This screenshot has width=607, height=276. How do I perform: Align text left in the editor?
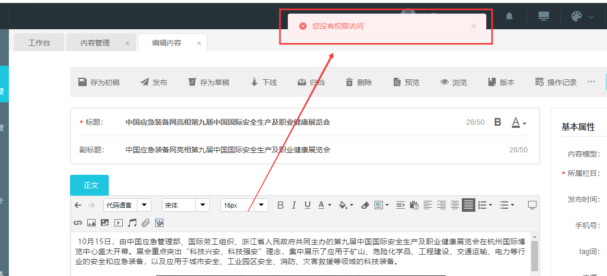point(427,205)
